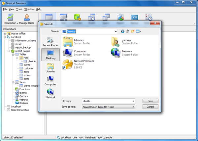The image size is (198, 141).
Task: Create new folder icon in Save As
Action: 132,31
